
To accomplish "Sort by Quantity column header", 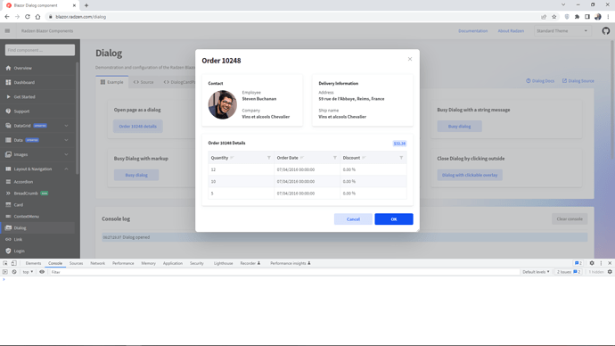I will pyautogui.click(x=219, y=158).
